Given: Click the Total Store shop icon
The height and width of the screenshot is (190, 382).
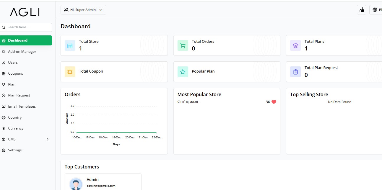Looking at the screenshot, I should [70, 46].
